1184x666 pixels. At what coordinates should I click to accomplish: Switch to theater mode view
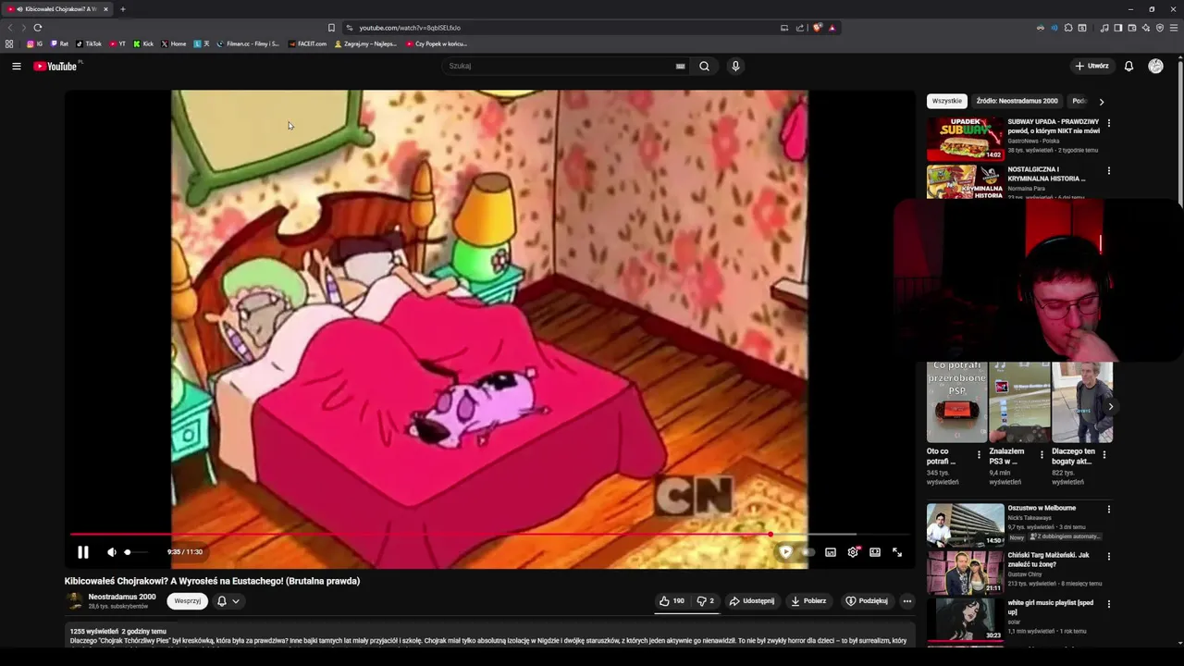[x=875, y=552]
